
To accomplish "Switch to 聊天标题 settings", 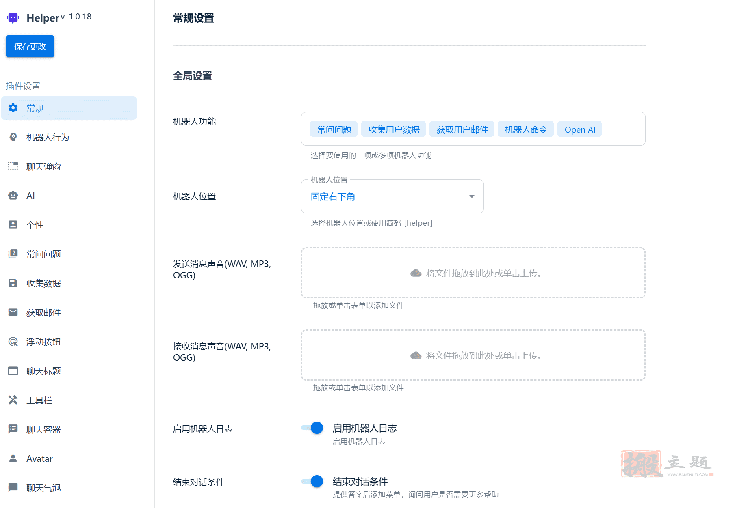I will coord(69,371).
